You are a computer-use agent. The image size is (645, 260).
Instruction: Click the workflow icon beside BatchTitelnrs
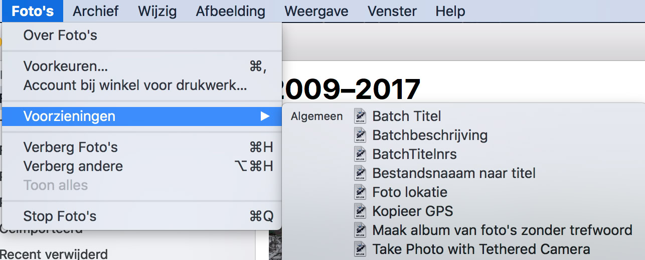[x=360, y=154]
